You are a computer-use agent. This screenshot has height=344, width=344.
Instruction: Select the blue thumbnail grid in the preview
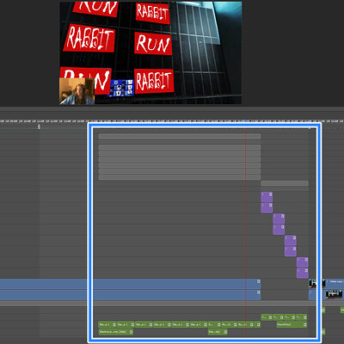click(122, 88)
